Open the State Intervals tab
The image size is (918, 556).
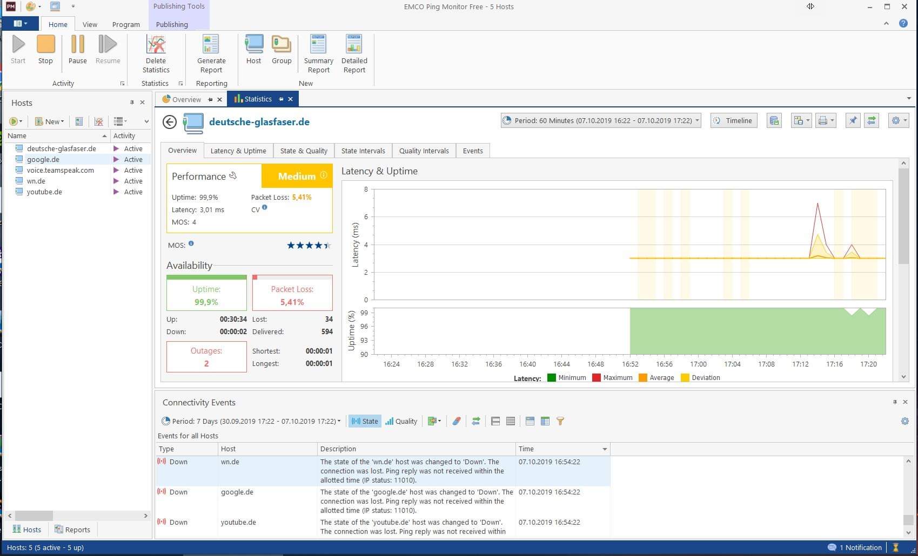pos(363,151)
